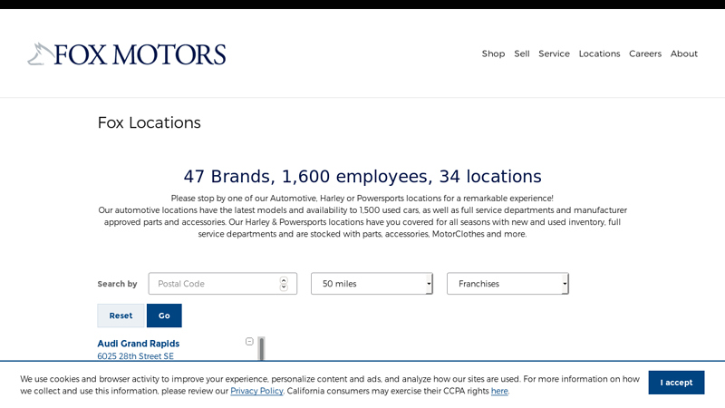Open the CCPA rights here link
Image resolution: width=725 pixels, height=408 pixels.
click(x=499, y=391)
